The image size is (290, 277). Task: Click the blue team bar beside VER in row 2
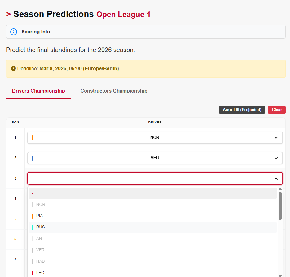tap(32, 158)
